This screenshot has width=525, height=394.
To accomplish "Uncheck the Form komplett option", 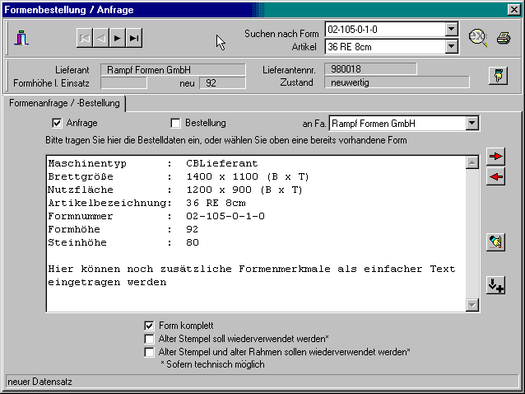I will tap(149, 326).
